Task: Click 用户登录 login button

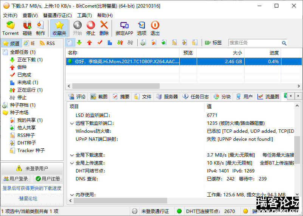Action: click(x=16, y=179)
